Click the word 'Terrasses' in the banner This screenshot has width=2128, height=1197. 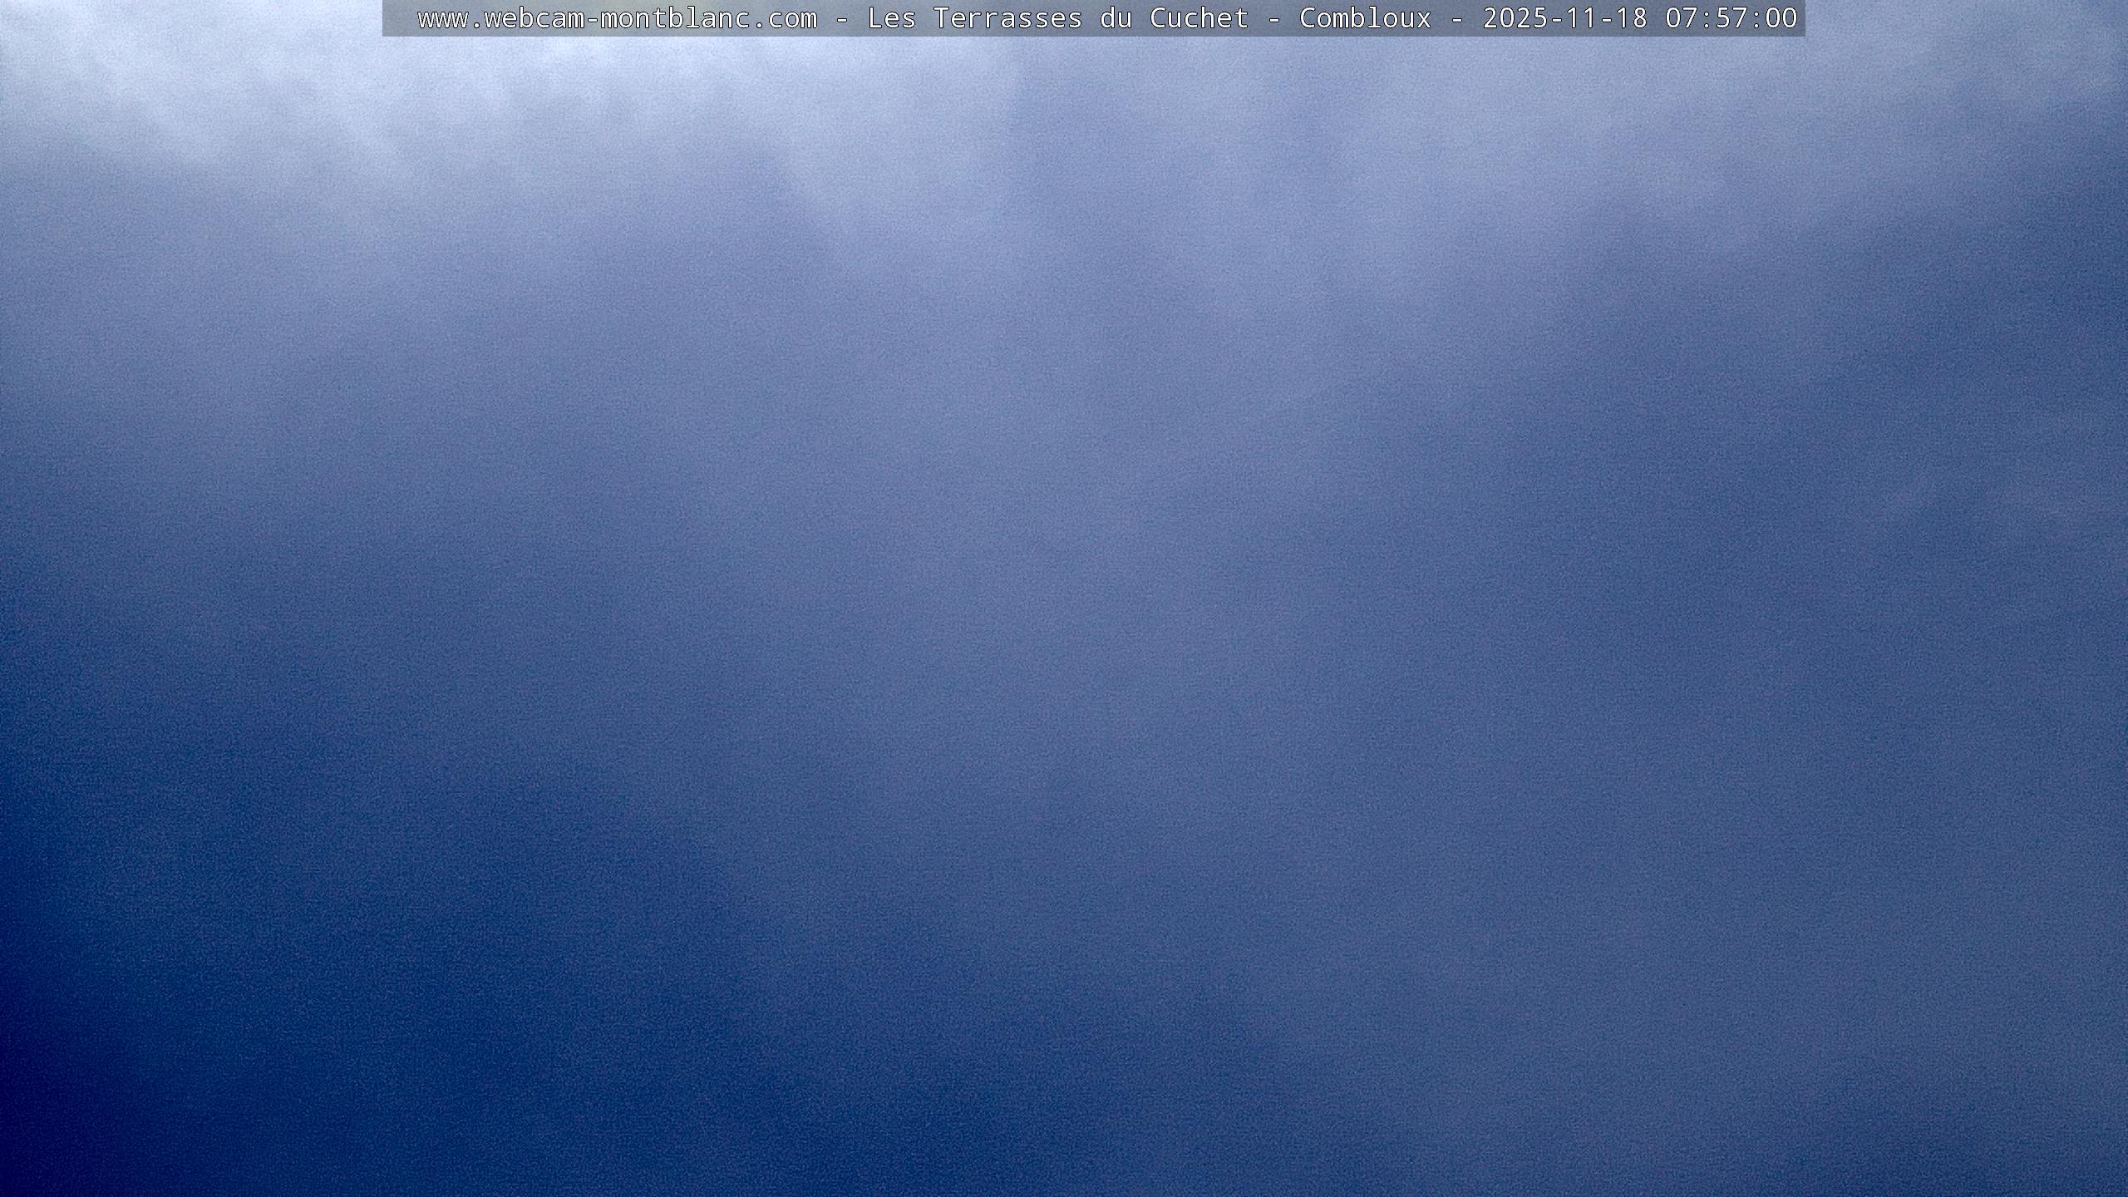coord(1007,18)
